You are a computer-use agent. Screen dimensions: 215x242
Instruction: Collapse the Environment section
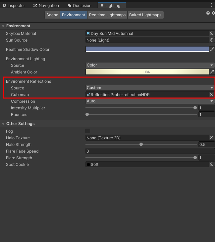tap(3, 26)
